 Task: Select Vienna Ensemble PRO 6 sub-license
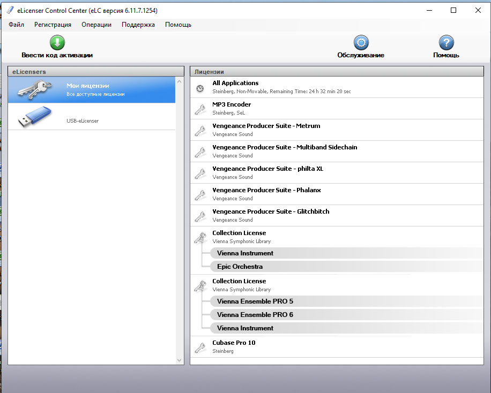click(x=346, y=315)
